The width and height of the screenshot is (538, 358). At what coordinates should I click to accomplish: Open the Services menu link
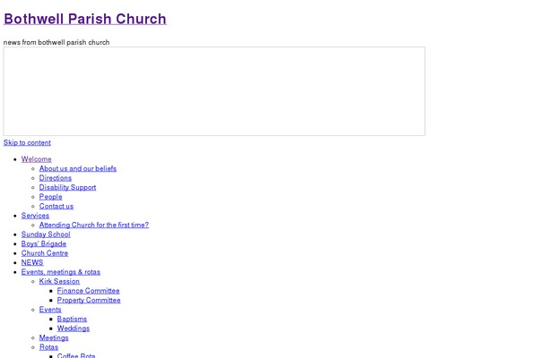(35, 216)
